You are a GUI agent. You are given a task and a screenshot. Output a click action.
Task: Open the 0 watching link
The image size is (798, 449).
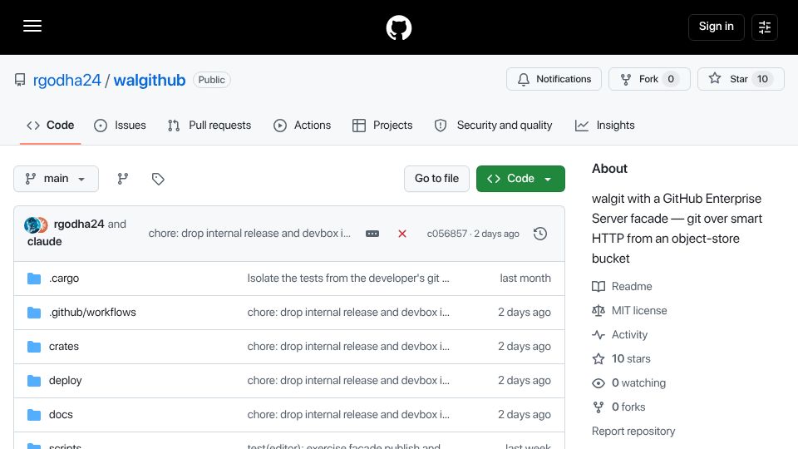[629, 383]
